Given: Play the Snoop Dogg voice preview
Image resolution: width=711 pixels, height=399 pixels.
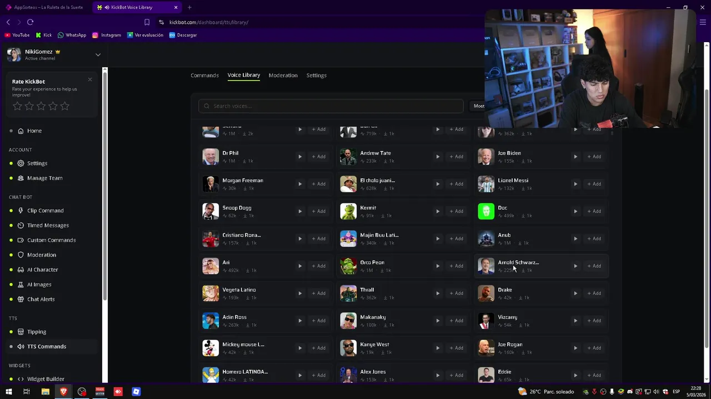Looking at the screenshot, I should tap(300, 211).
